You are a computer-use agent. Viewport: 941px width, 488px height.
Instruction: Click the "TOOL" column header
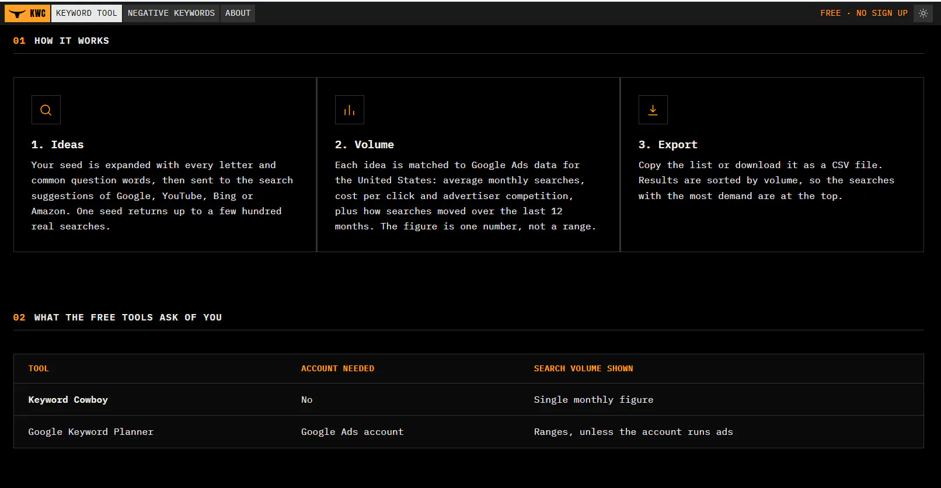click(x=39, y=369)
